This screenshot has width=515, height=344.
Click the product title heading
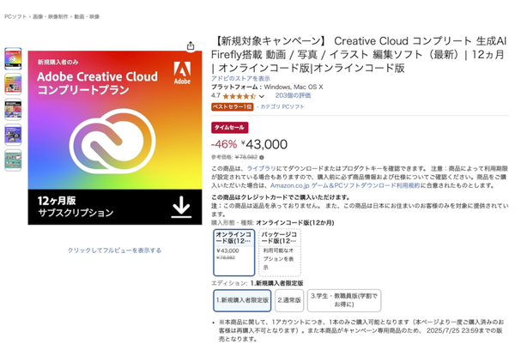coord(359,55)
